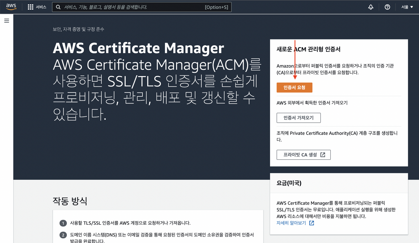Open the services grid menu icon
The width and height of the screenshot is (419, 243).
pyautogui.click(x=30, y=7)
